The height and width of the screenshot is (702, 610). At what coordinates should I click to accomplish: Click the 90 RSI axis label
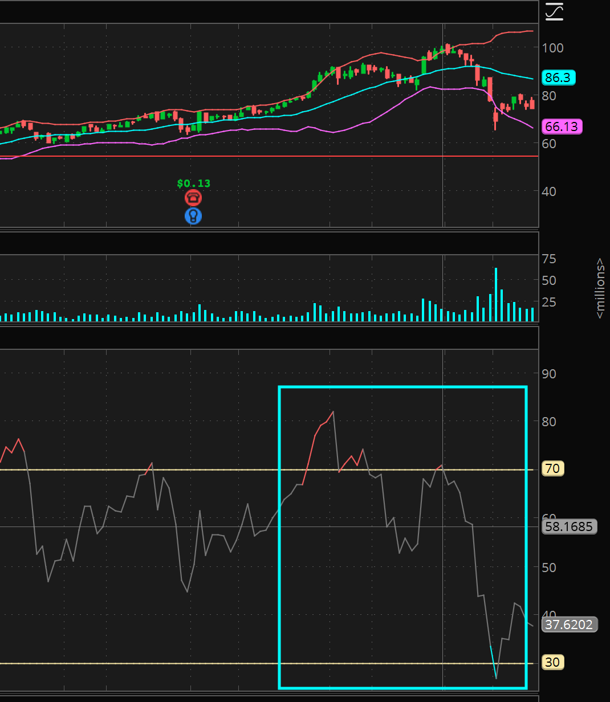(x=550, y=374)
